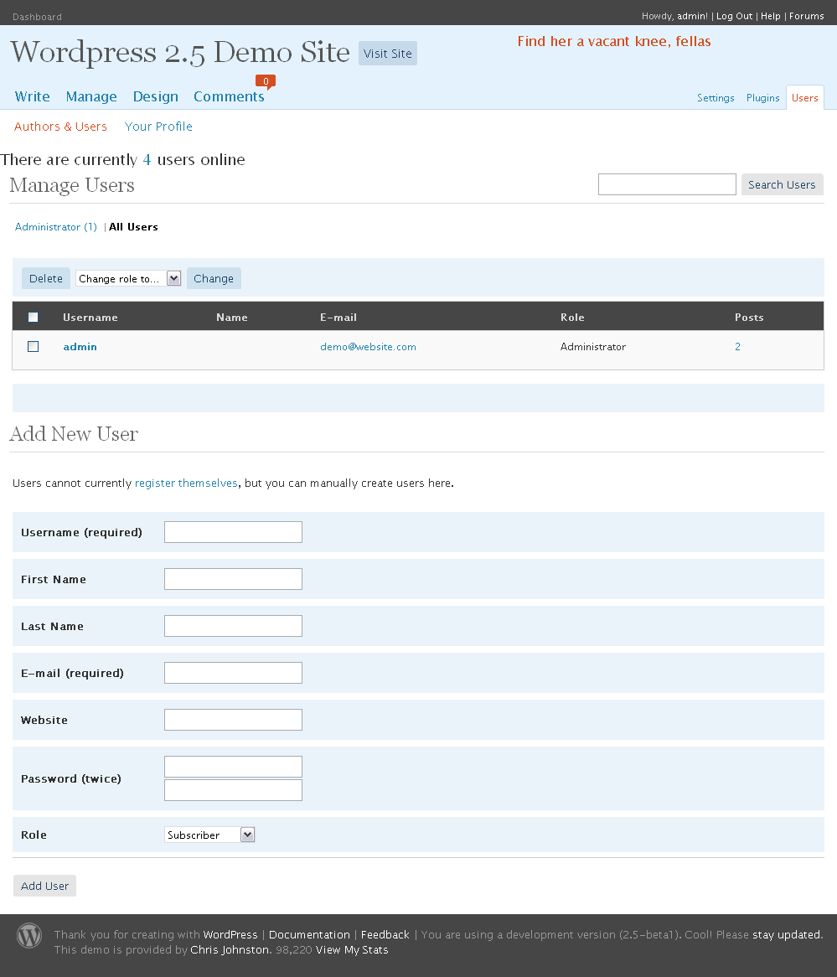The image size is (837, 977).
Task: Open the Chris Johnston link
Action: [230, 949]
